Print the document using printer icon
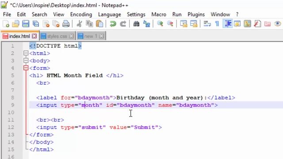 coord(66,24)
